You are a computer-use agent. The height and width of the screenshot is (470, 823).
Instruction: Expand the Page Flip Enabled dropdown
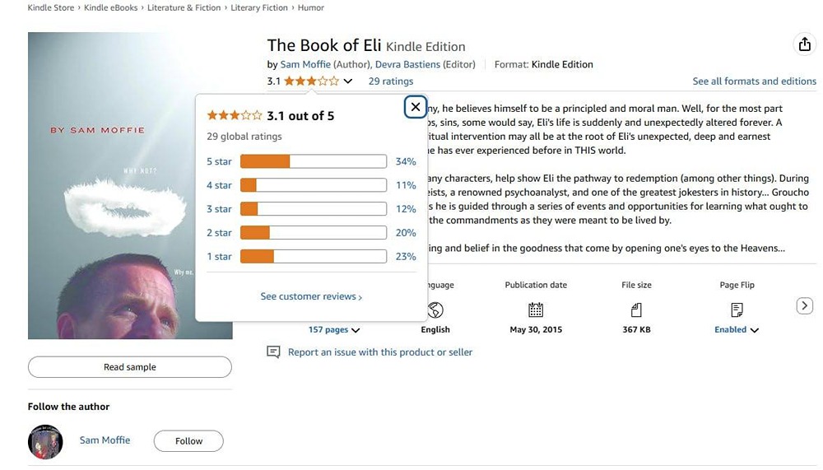click(754, 330)
